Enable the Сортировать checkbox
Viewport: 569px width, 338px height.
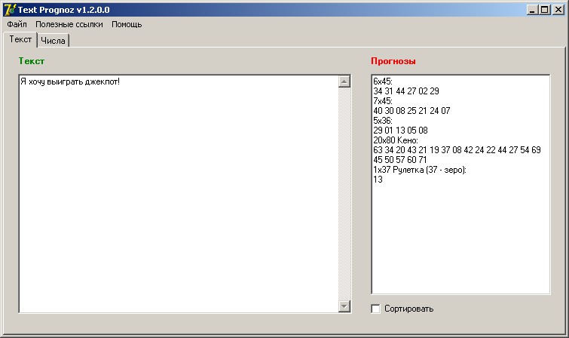pyautogui.click(x=375, y=309)
